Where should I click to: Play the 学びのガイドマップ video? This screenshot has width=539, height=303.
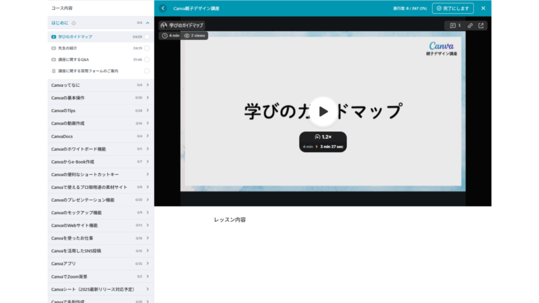coord(322,112)
